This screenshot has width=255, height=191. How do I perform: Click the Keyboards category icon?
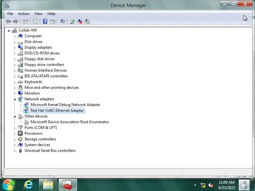(x=20, y=82)
